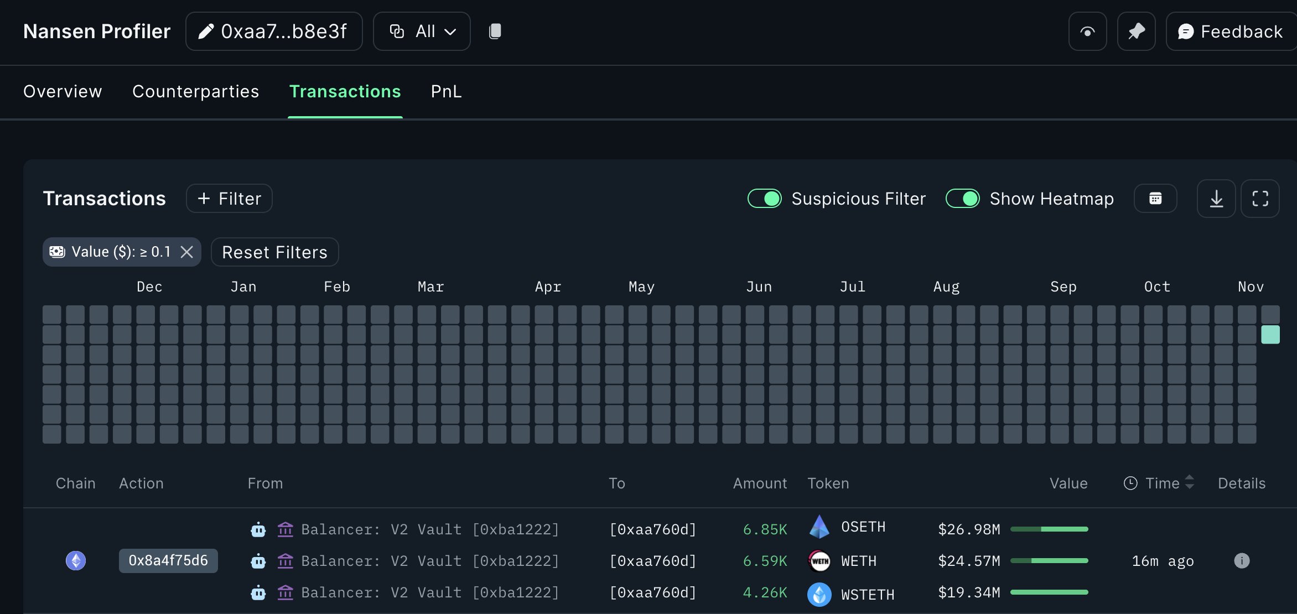Switch to the Counterparties tab

pos(195,91)
